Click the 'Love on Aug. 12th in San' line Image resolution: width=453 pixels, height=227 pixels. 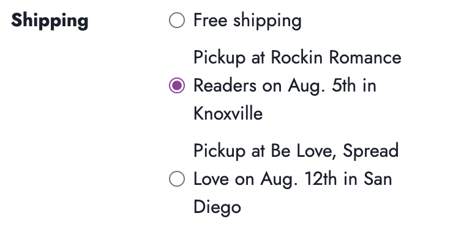point(293,179)
